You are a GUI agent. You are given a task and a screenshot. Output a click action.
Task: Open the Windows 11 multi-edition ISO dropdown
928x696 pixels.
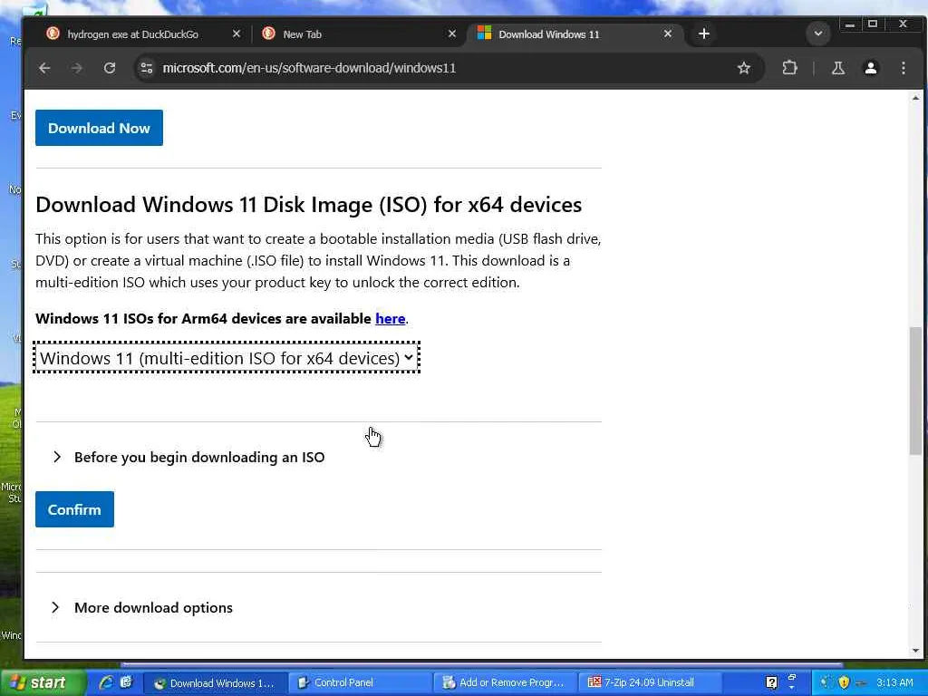click(227, 358)
